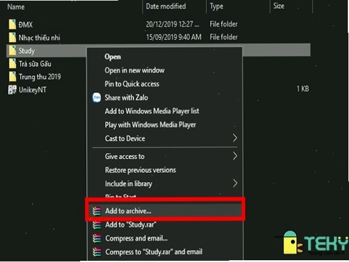The height and width of the screenshot is (262, 349).
Task: Click the Zalo icon beside Share with Zalo
Action: click(x=96, y=97)
